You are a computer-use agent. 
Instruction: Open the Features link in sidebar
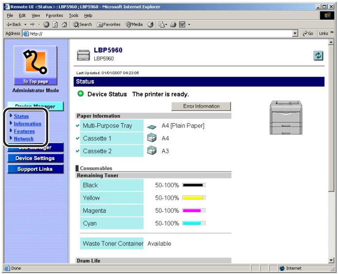pyautogui.click(x=24, y=131)
